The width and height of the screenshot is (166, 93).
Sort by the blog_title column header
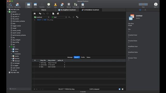pyautogui.click(x=43, y=60)
